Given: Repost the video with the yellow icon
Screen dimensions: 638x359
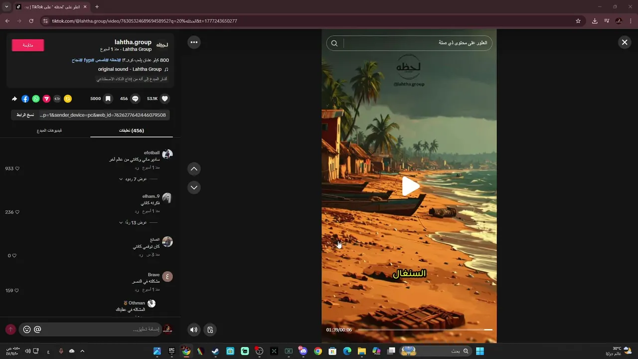Looking at the screenshot, I should pos(68,99).
